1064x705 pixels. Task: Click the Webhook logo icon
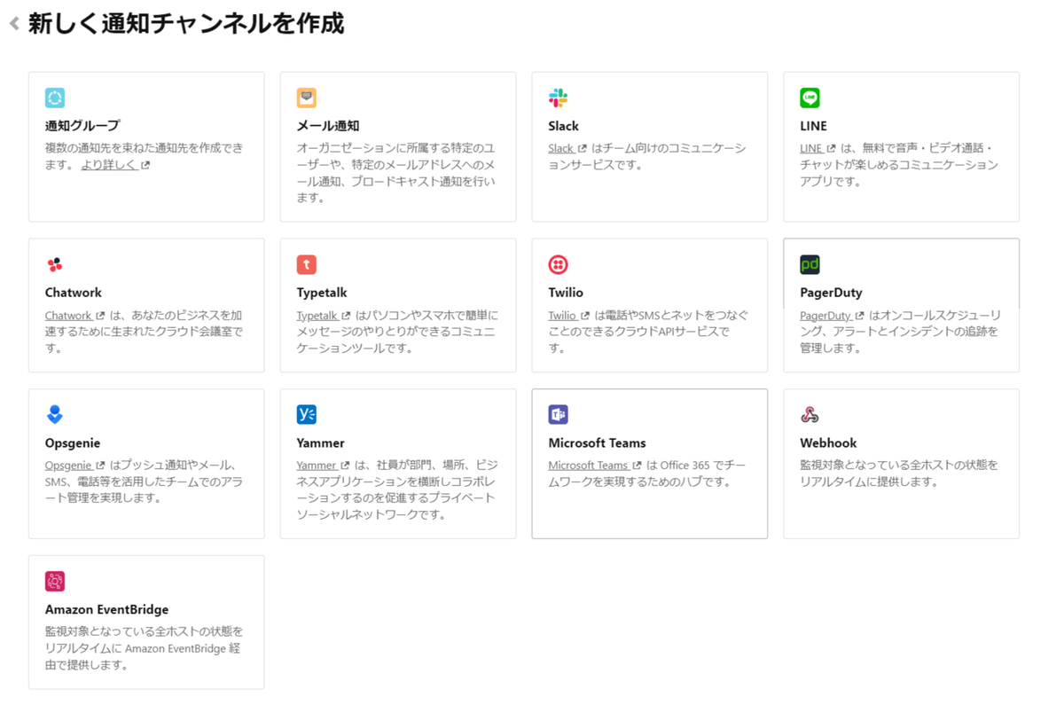pos(810,414)
